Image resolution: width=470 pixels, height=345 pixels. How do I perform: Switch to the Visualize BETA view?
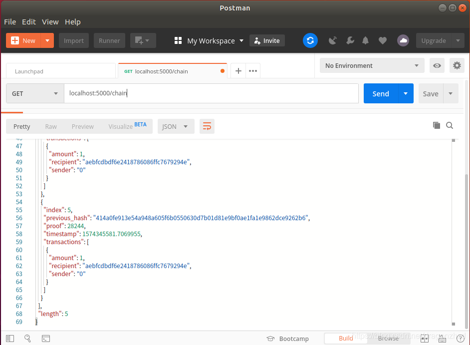(x=127, y=126)
